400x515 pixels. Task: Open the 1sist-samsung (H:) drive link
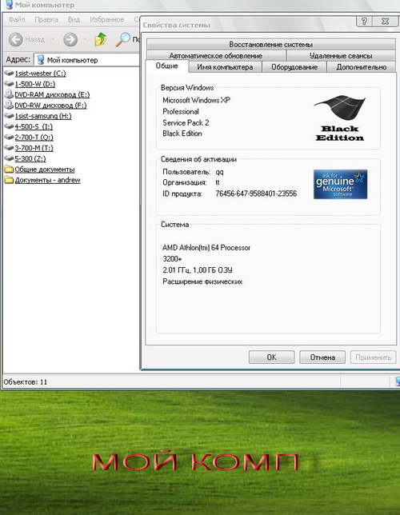point(43,116)
